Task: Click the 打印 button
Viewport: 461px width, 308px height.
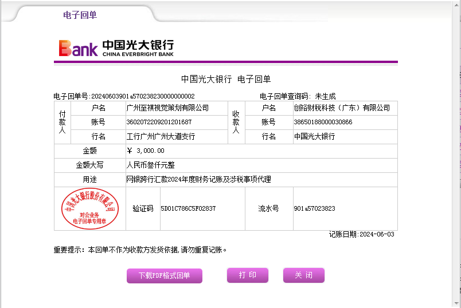Action: (248, 275)
